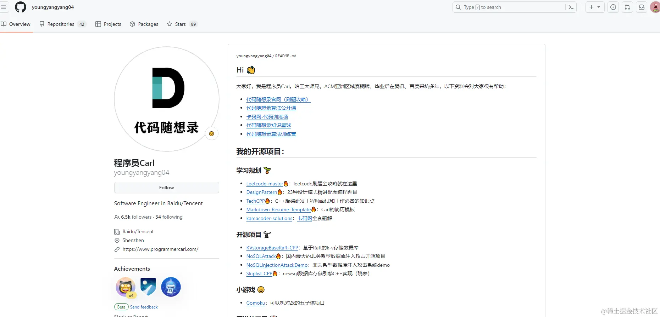The height and width of the screenshot is (317, 660).
Task: Open 代码随想录知识星球 link
Action: coord(268,125)
